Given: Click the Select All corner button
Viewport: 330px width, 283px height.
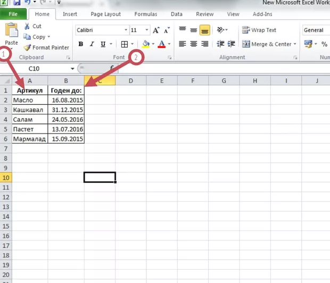Looking at the screenshot, I should pos(6,80).
